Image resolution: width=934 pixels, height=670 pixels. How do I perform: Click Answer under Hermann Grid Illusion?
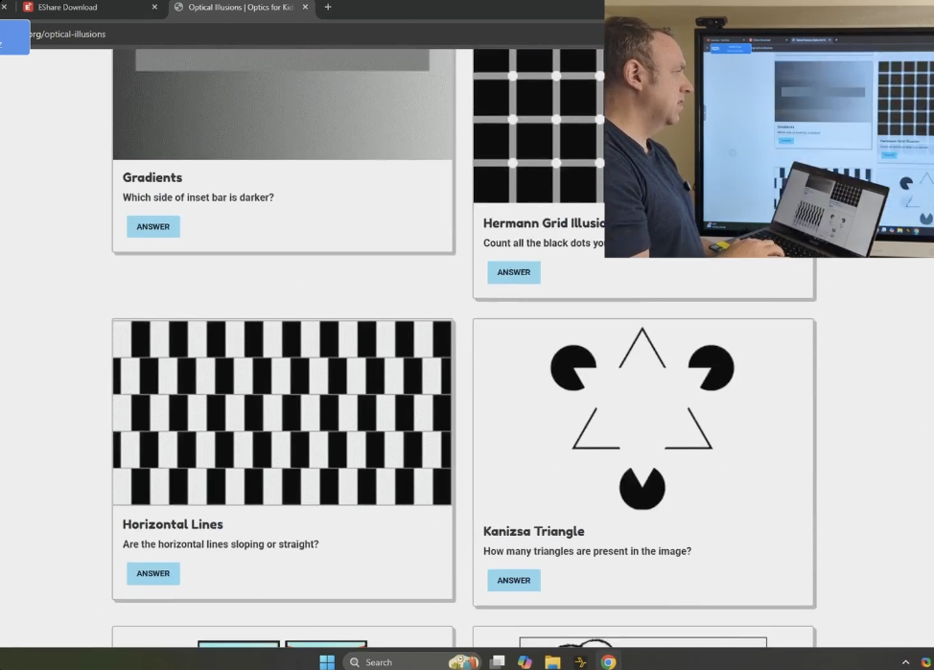coord(513,272)
